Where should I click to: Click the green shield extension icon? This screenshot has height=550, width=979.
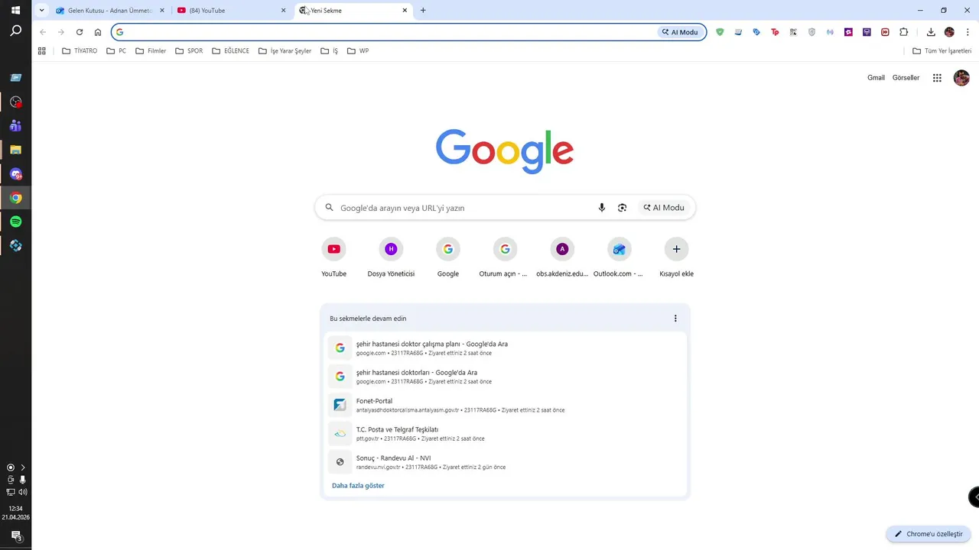720,32
